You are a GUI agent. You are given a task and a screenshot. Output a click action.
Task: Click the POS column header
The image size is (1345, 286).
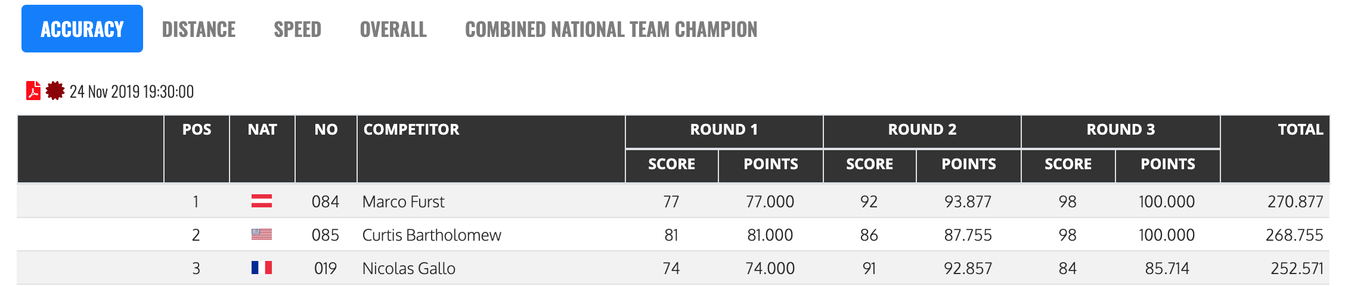[197, 130]
